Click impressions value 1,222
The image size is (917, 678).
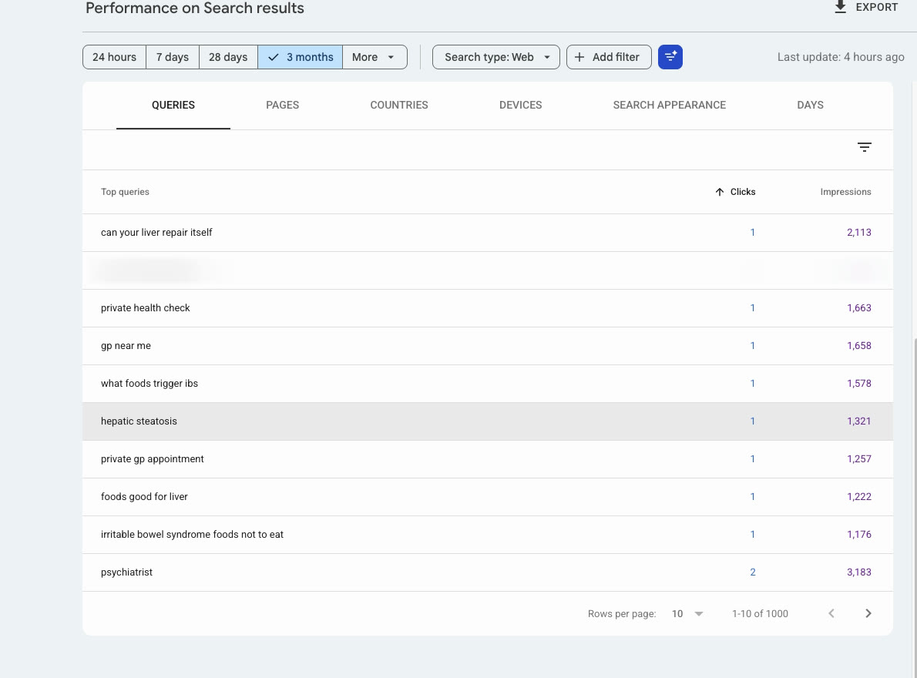pyautogui.click(x=858, y=497)
